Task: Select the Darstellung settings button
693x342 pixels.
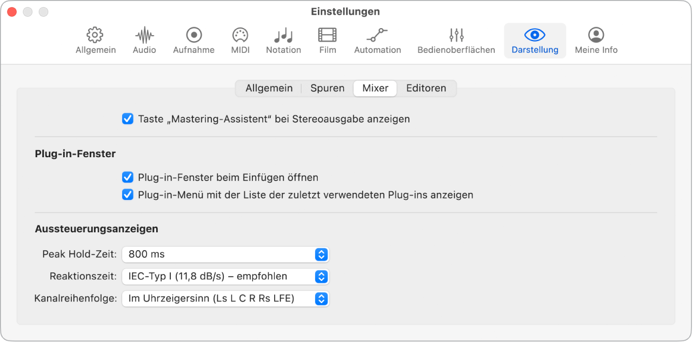Action: pos(535,41)
